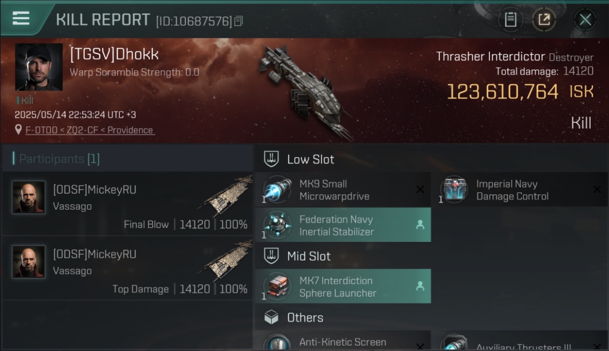Tap the MK7 Interdiction Sphere Launcher icon

point(278,286)
